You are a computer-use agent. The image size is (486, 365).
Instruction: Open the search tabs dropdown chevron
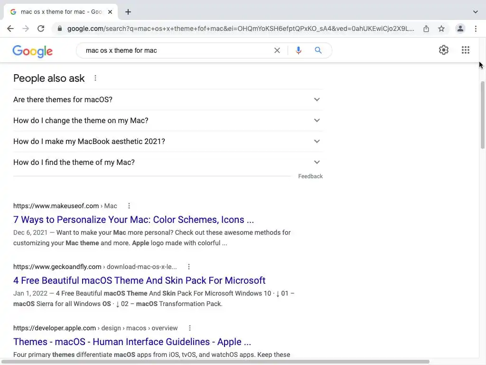coord(476,12)
